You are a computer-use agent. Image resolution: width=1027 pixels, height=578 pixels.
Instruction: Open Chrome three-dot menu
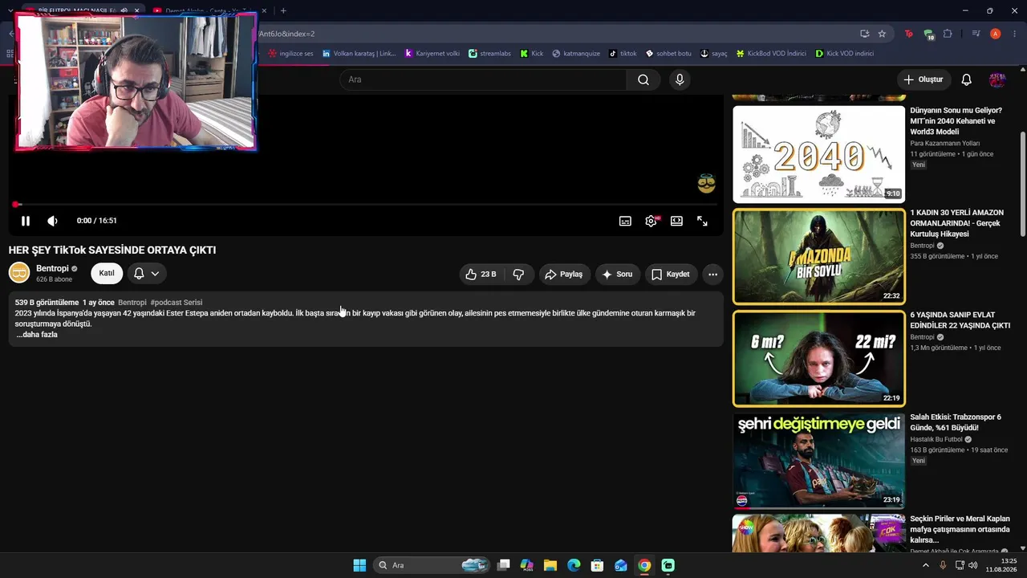pos(1014,34)
